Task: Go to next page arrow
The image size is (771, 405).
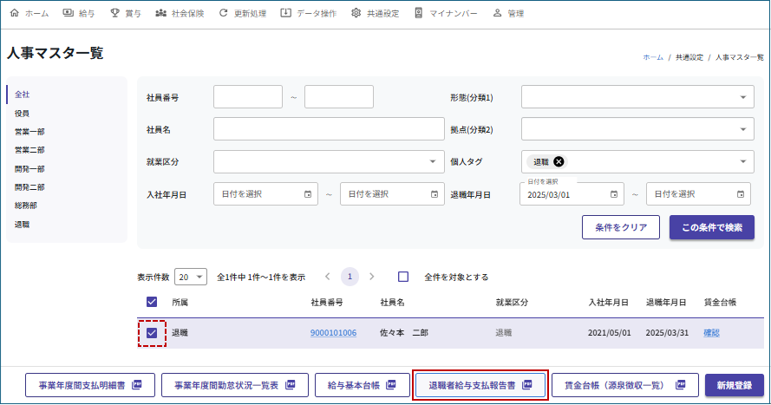Action: pyautogui.click(x=372, y=277)
